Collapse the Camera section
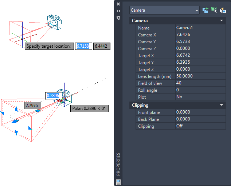The image size is (231, 186). click(222, 20)
